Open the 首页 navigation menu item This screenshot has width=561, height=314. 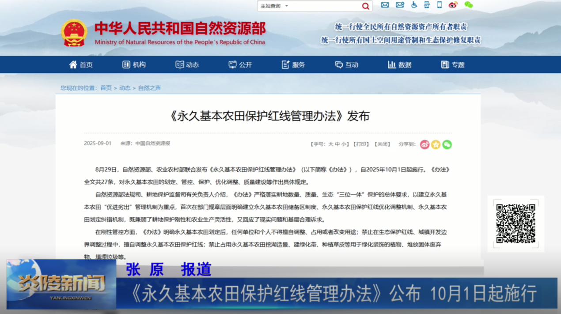81,65
